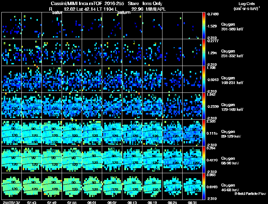The image size is (268, 204).
Task: Select the 08:19 panel in Oxygen 68-90 keV row
Action: point(152,159)
